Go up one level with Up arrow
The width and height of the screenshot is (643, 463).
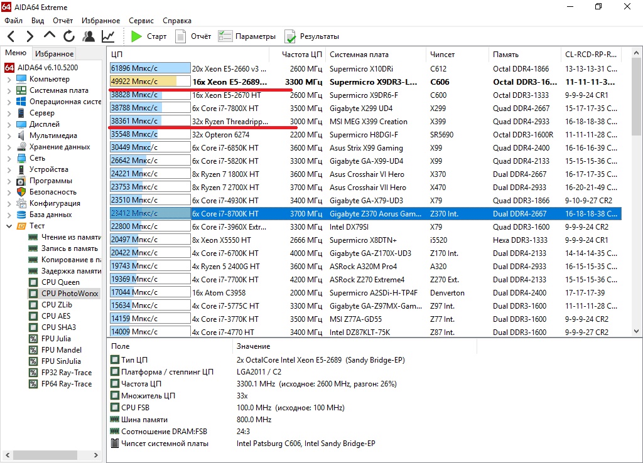[x=49, y=36]
